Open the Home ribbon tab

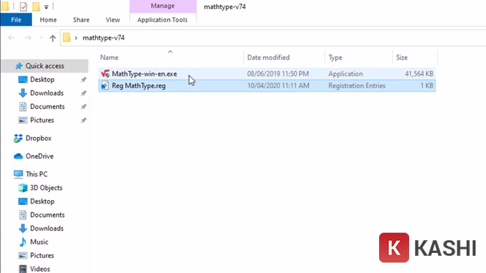pos(48,20)
